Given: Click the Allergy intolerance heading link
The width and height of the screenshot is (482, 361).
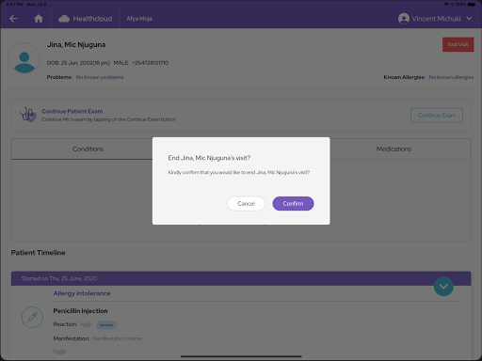Looking at the screenshot, I should click(82, 293).
